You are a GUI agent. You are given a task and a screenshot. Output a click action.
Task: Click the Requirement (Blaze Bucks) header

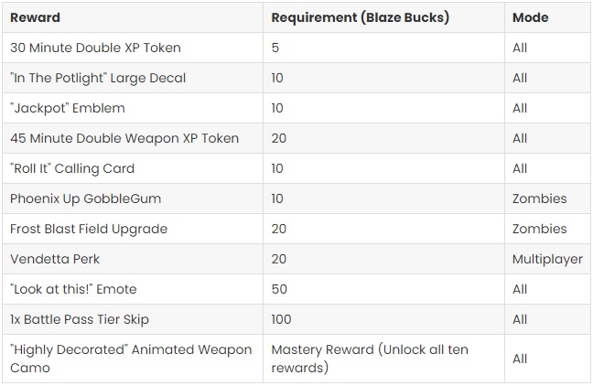tap(383, 17)
